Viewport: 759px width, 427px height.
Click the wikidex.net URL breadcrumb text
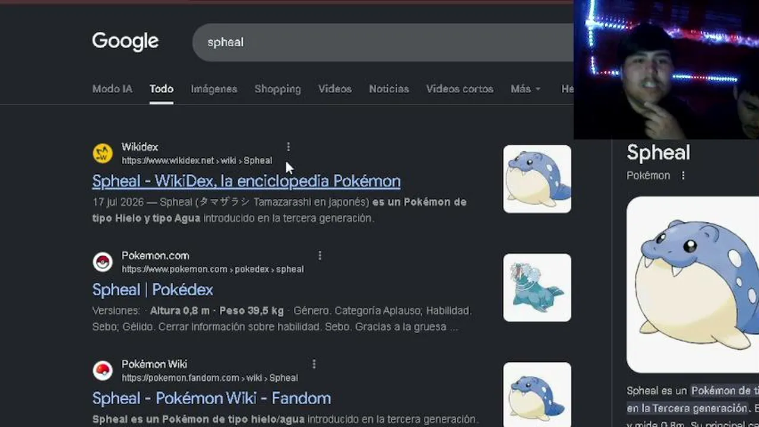[x=197, y=161]
